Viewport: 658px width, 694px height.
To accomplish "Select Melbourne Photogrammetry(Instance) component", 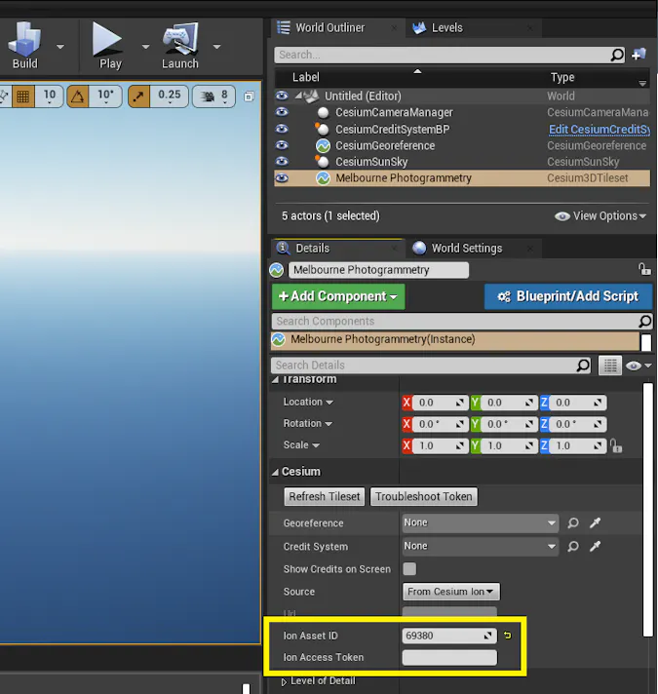I will pyautogui.click(x=455, y=340).
